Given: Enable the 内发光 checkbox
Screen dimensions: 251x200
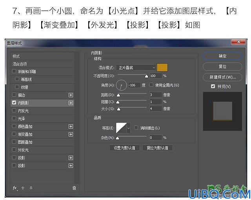Looking at the screenshot, I should (14, 111).
